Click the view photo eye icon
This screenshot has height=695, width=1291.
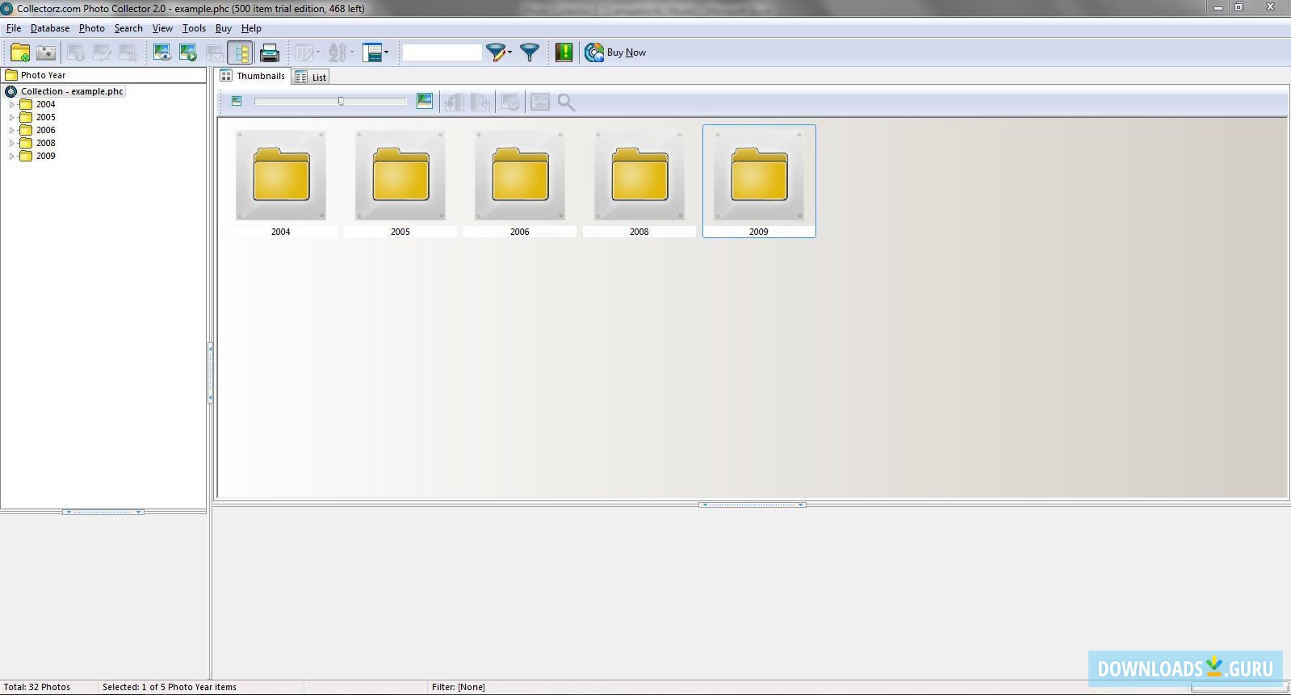(162, 53)
